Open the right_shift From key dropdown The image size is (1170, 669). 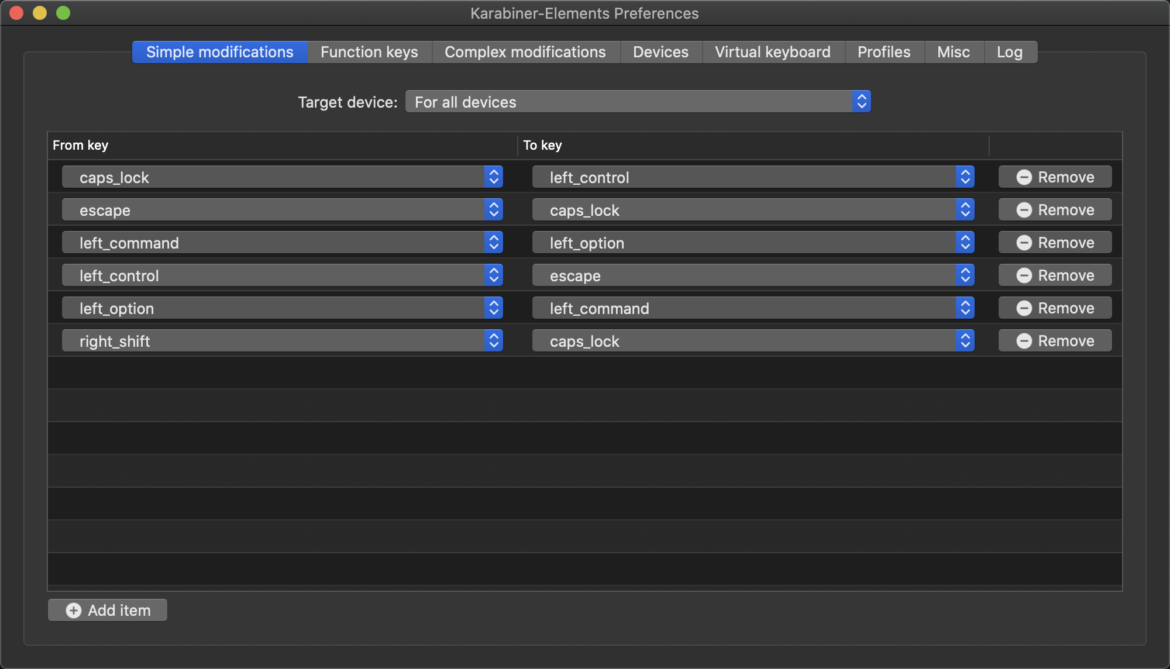click(x=282, y=341)
